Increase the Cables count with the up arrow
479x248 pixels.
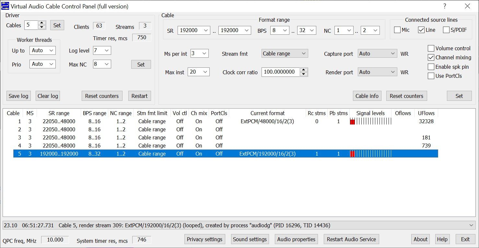point(41,23)
